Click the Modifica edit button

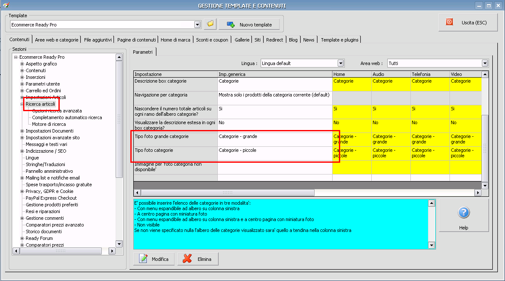click(x=154, y=259)
